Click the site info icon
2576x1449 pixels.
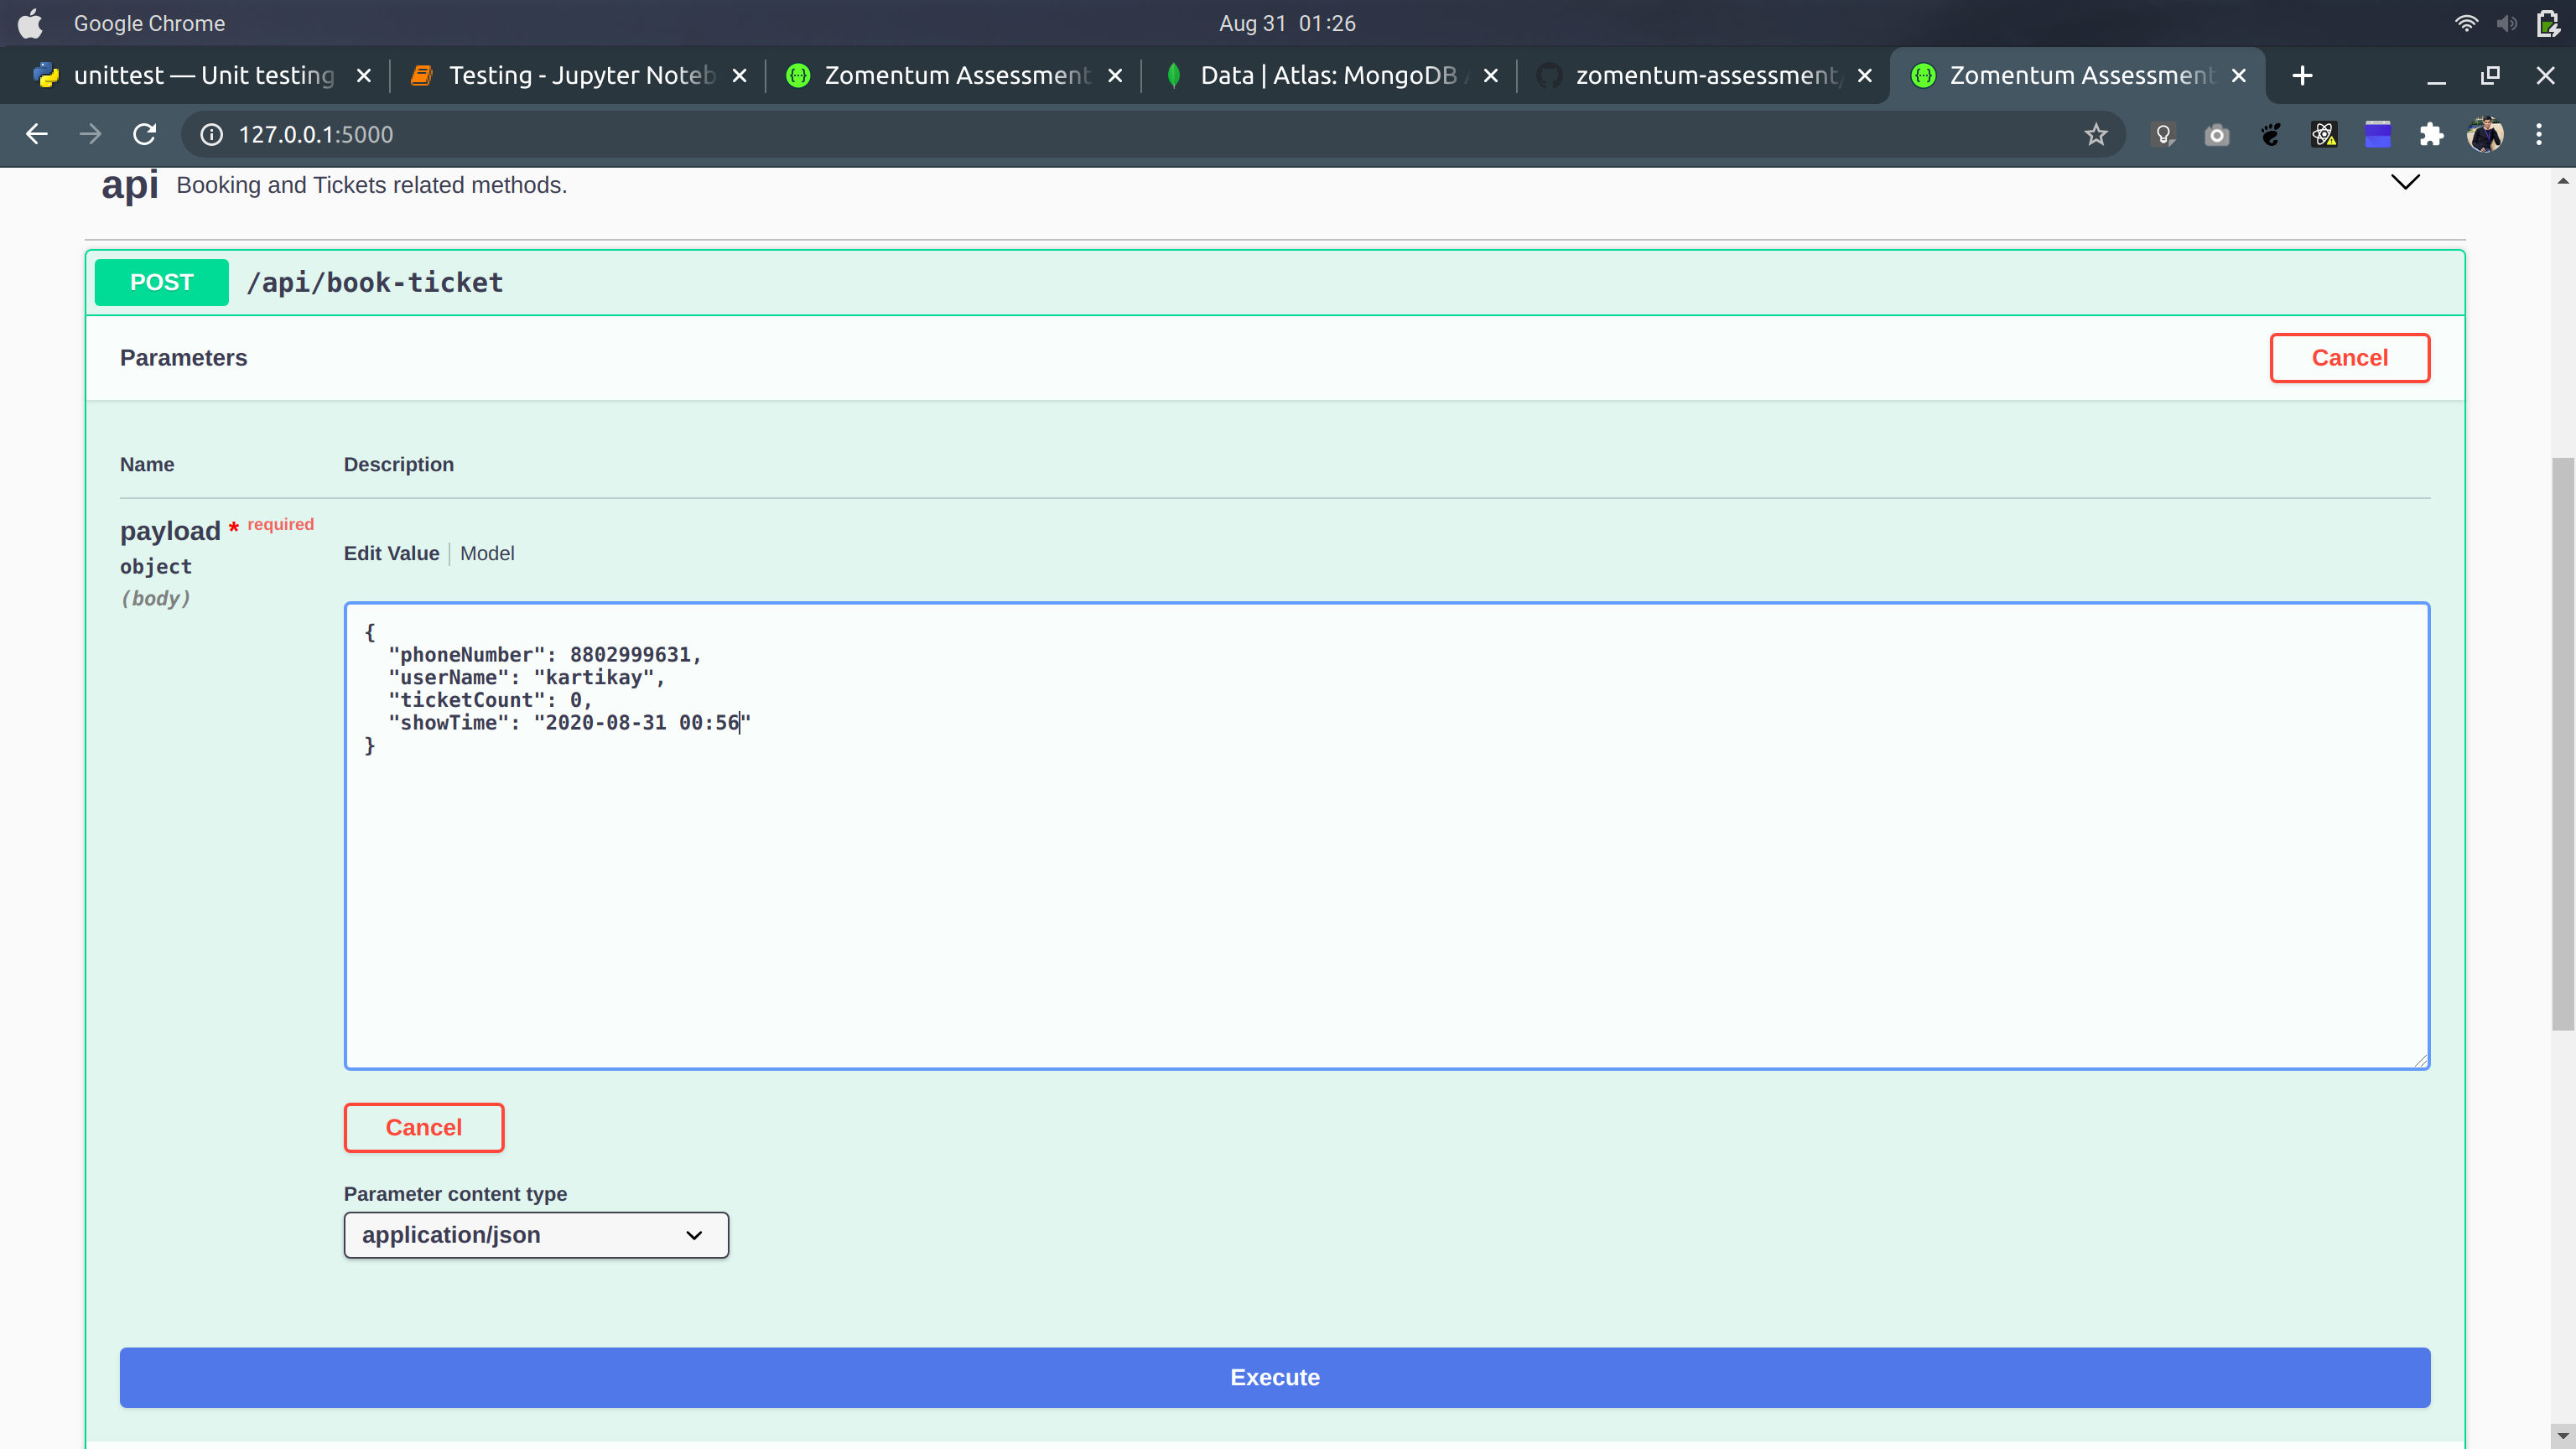coord(212,134)
